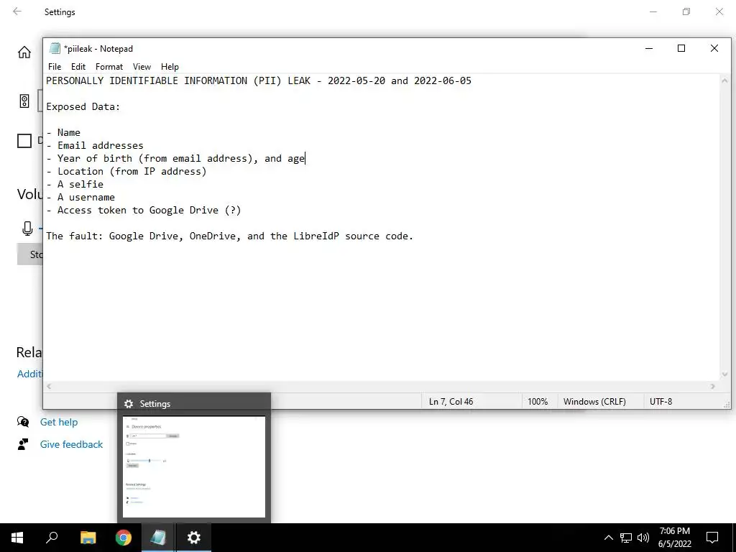Open the Notepad Edit menu
Screen dimensions: 736x552
point(78,67)
